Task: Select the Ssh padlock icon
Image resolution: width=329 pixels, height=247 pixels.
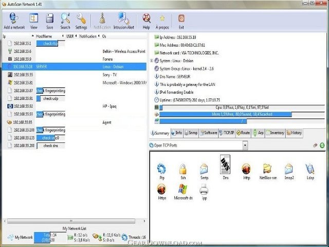Action: (x=183, y=171)
